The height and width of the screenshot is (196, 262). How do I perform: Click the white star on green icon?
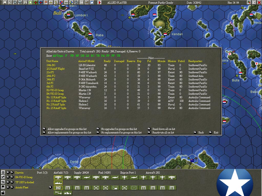point(30,2)
